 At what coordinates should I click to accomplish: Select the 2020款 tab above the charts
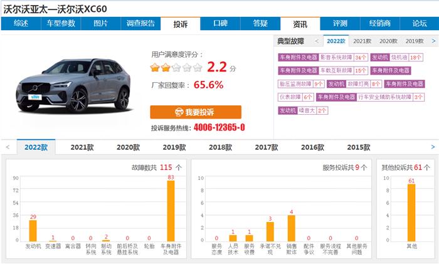tap(128, 147)
